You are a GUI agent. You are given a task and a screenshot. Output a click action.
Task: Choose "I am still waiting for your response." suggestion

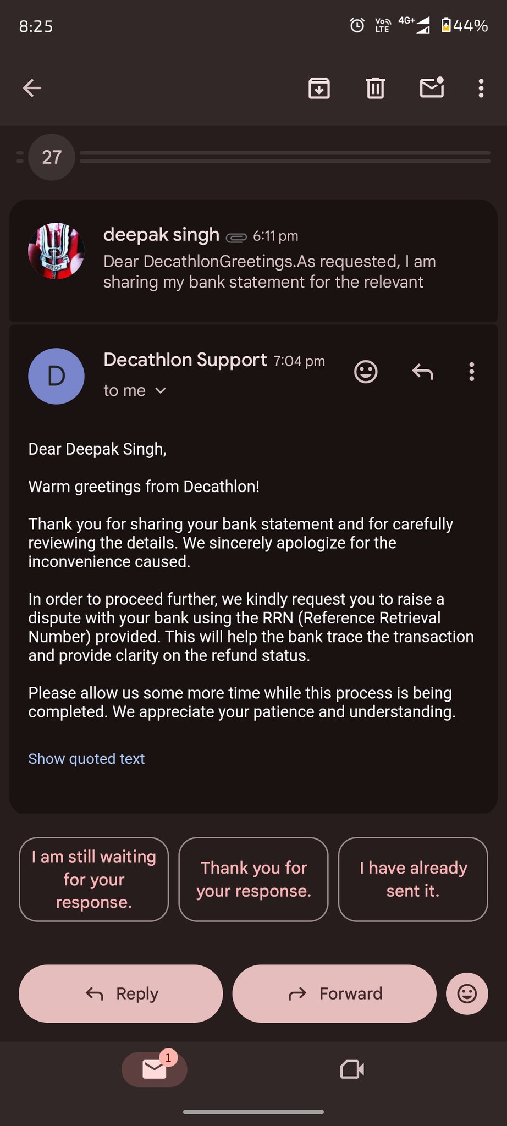pyautogui.click(x=94, y=879)
